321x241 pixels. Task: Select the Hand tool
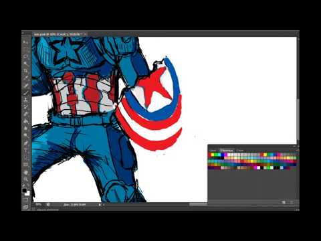[25, 172]
